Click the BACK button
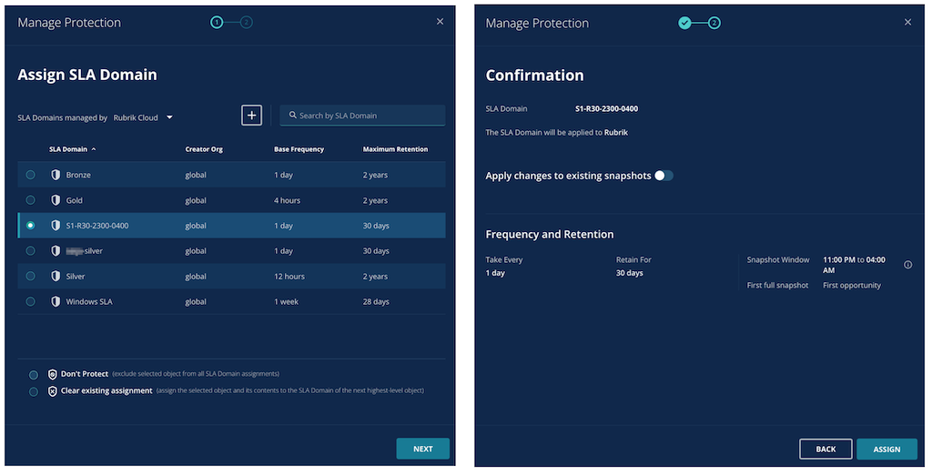This screenshot has width=932, height=475. click(x=826, y=450)
